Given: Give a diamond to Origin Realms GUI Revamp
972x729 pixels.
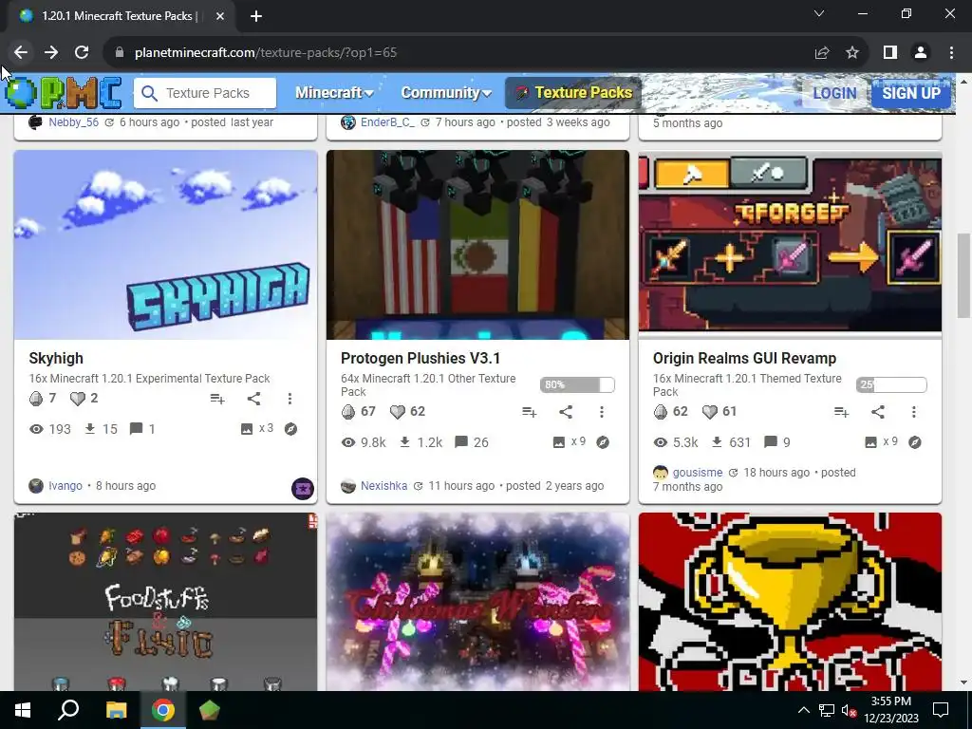Looking at the screenshot, I should click(x=661, y=412).
